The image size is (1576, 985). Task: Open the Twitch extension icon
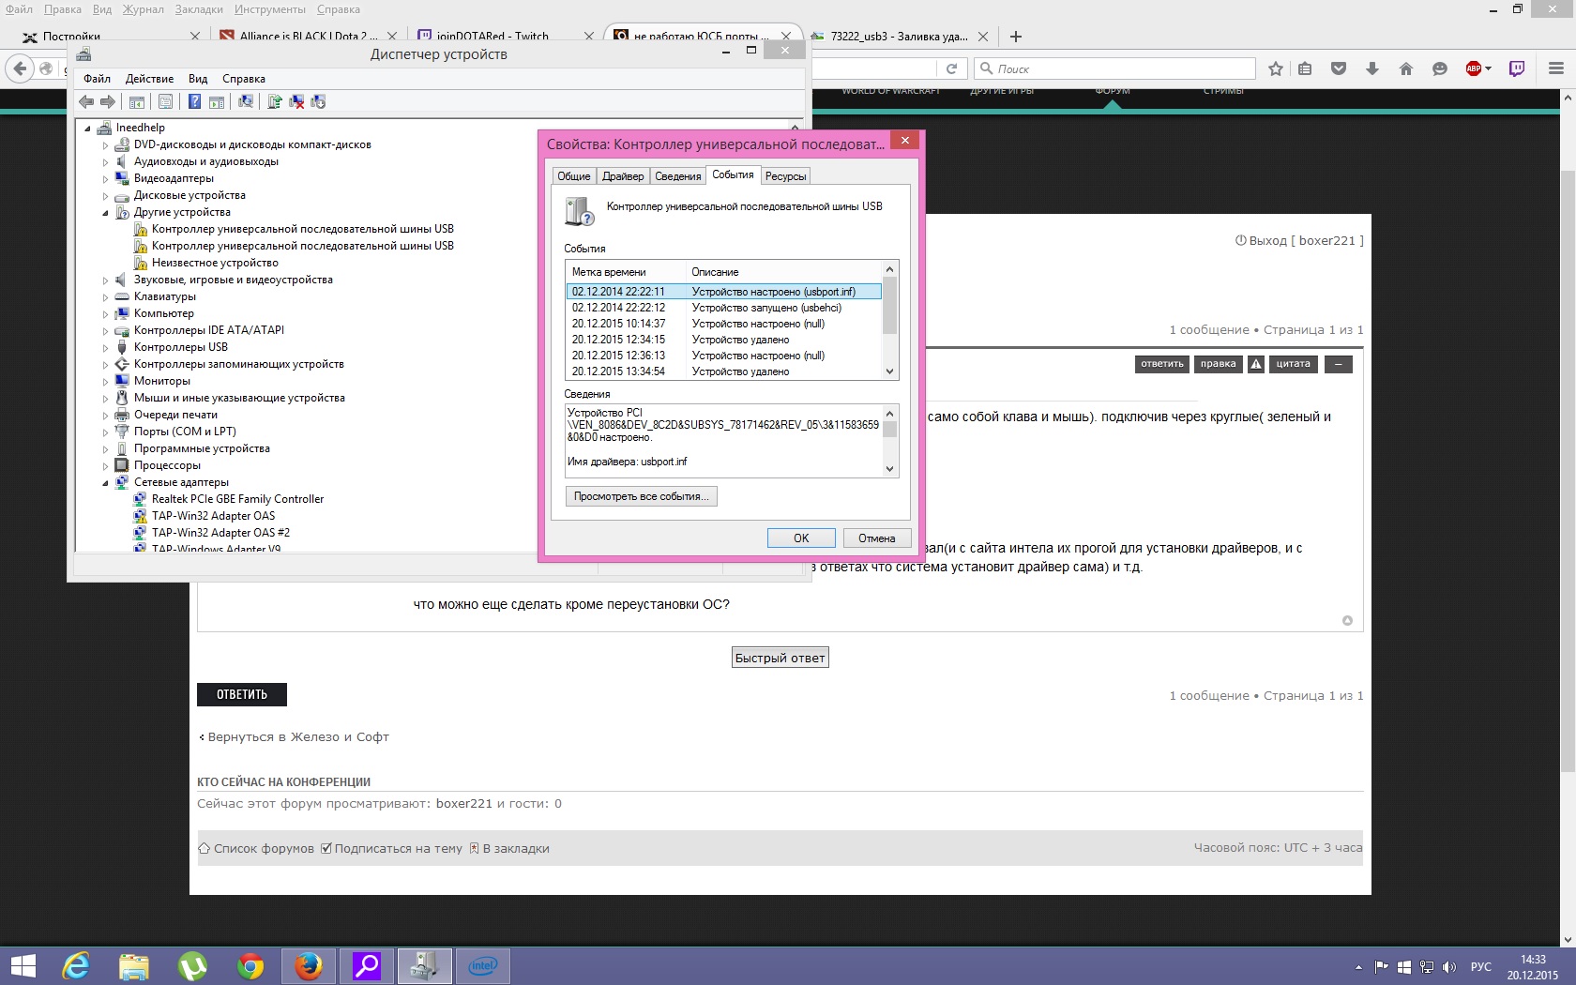pyautogui.click(x=1517, y=68)
